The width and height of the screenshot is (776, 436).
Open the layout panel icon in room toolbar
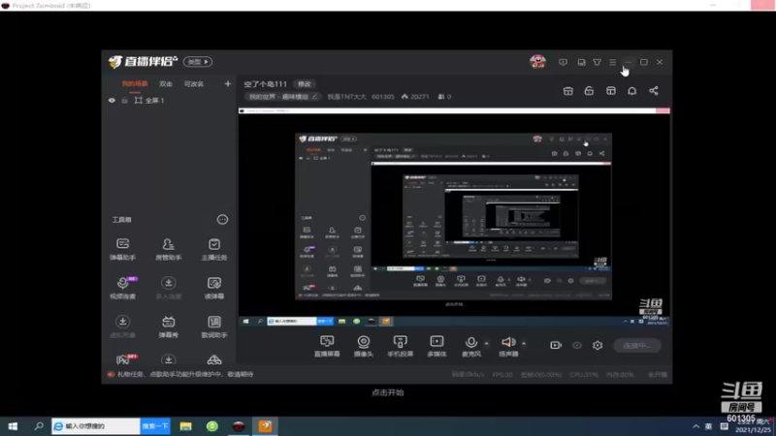(611, 91)
